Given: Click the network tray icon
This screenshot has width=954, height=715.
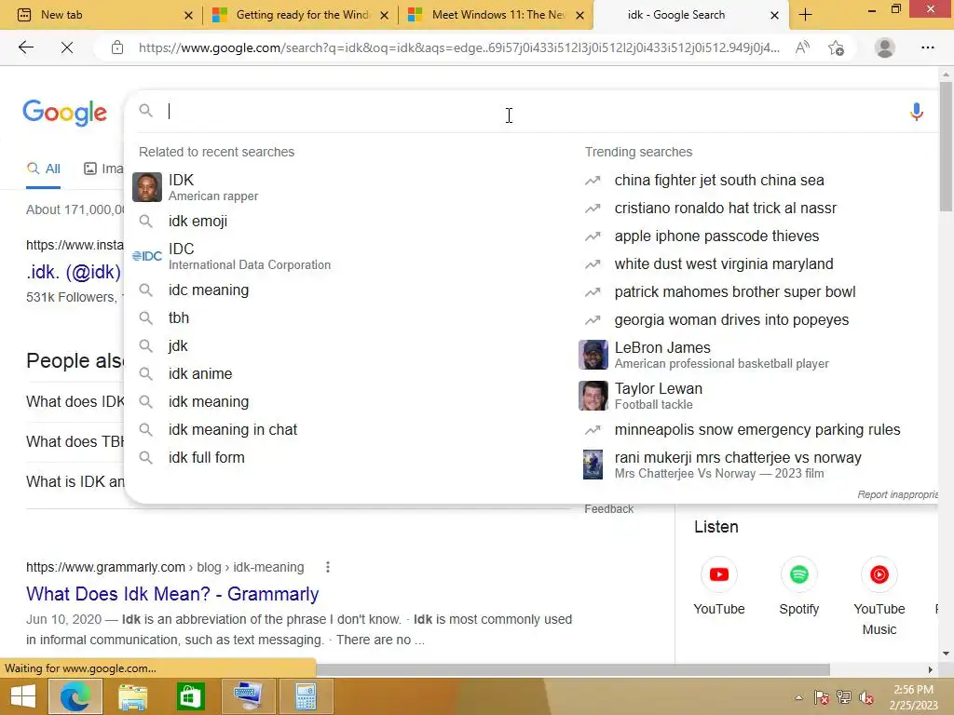Looking at the screenshot, I should (844, 697).
